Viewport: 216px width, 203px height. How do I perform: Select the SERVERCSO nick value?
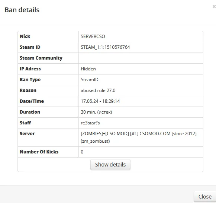click(93, 37)
